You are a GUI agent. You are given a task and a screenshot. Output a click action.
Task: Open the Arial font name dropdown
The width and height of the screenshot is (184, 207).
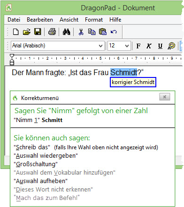click(101, 46)
